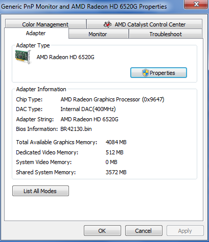
Task: Open the Troubleshoot tab
Action: (x=166, y=34)
